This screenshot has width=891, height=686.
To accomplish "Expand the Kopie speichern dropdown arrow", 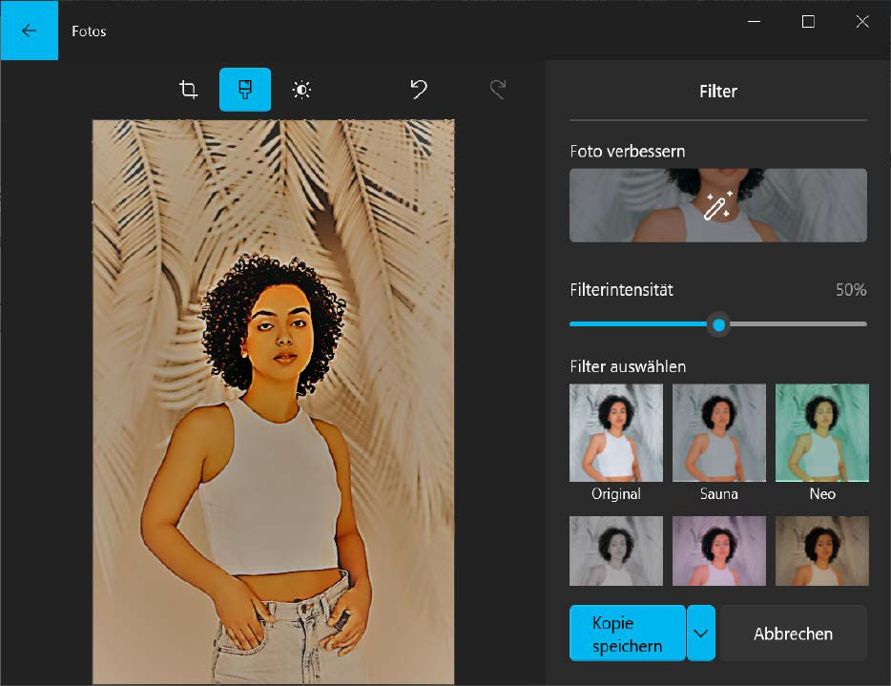I will coord(701,633).
